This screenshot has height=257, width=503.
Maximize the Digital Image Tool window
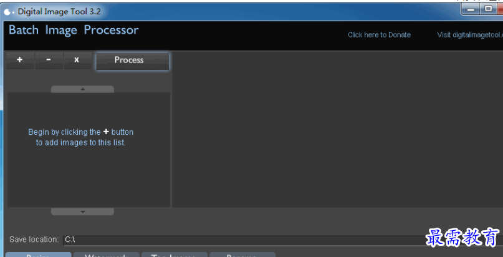(x=488, y=9)
